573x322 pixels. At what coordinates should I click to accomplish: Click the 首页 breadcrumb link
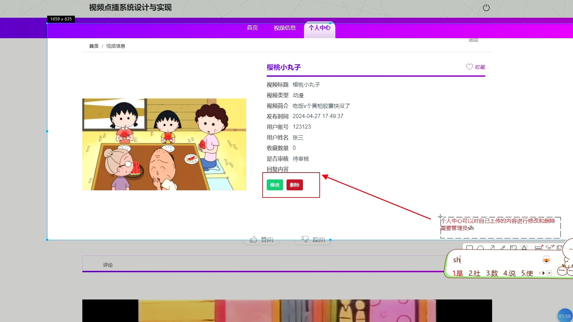tap(94, 46)
